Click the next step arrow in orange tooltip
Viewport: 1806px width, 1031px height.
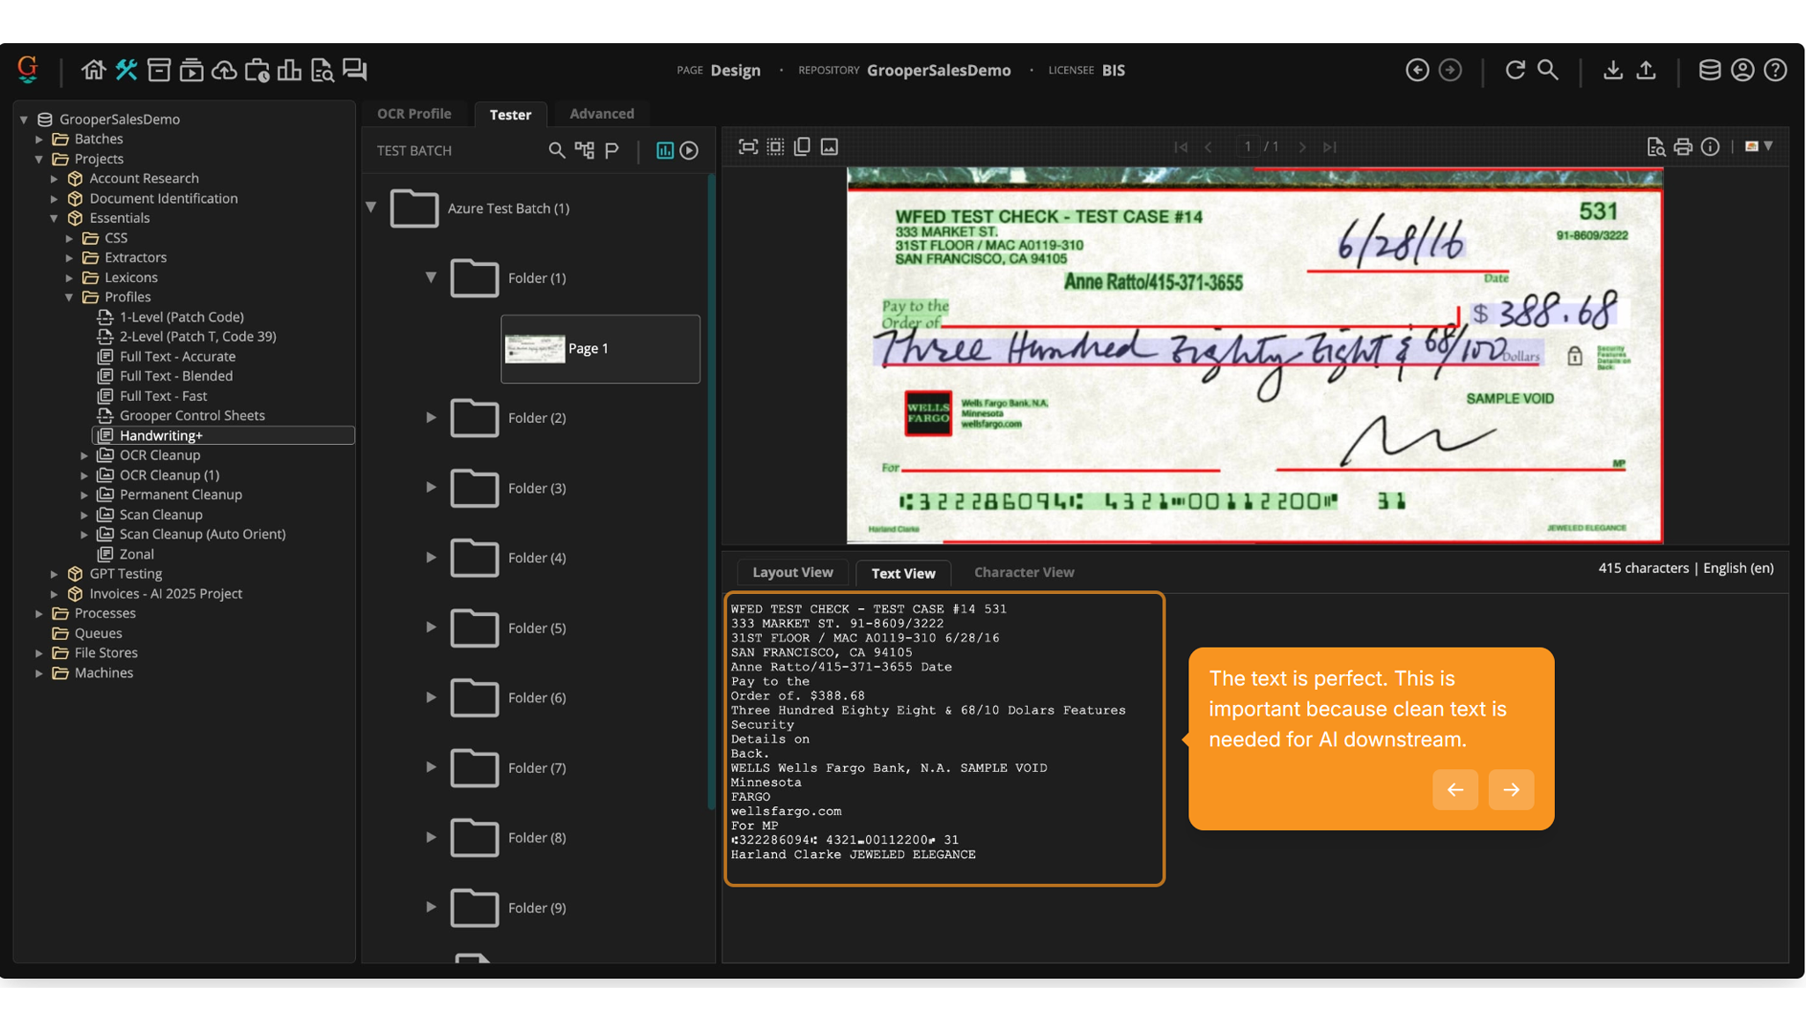coord(1511,790)
